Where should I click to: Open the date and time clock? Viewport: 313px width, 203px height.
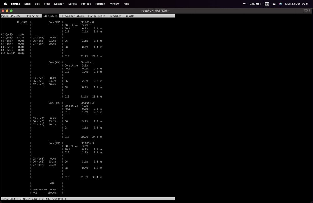(x=297, y=4)
